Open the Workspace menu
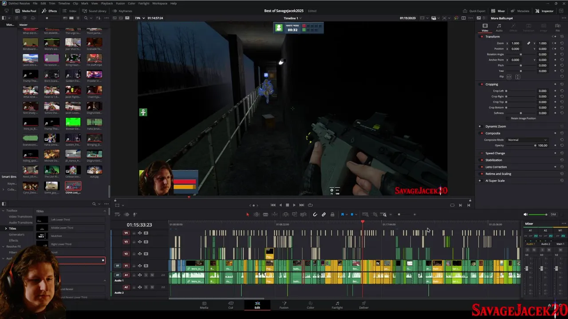Screen dimensions: 568x319 coord(160,3)
